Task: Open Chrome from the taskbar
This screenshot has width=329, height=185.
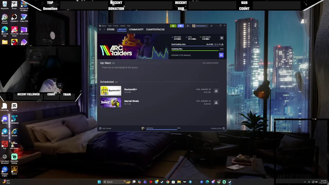Action: 168,182
